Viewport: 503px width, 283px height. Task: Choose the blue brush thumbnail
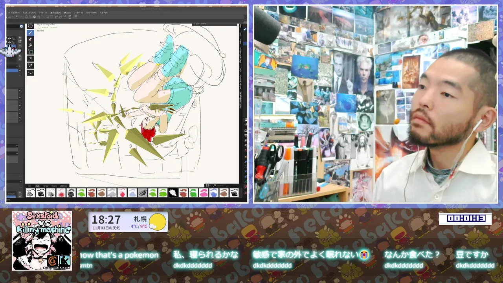click(214, 193)
